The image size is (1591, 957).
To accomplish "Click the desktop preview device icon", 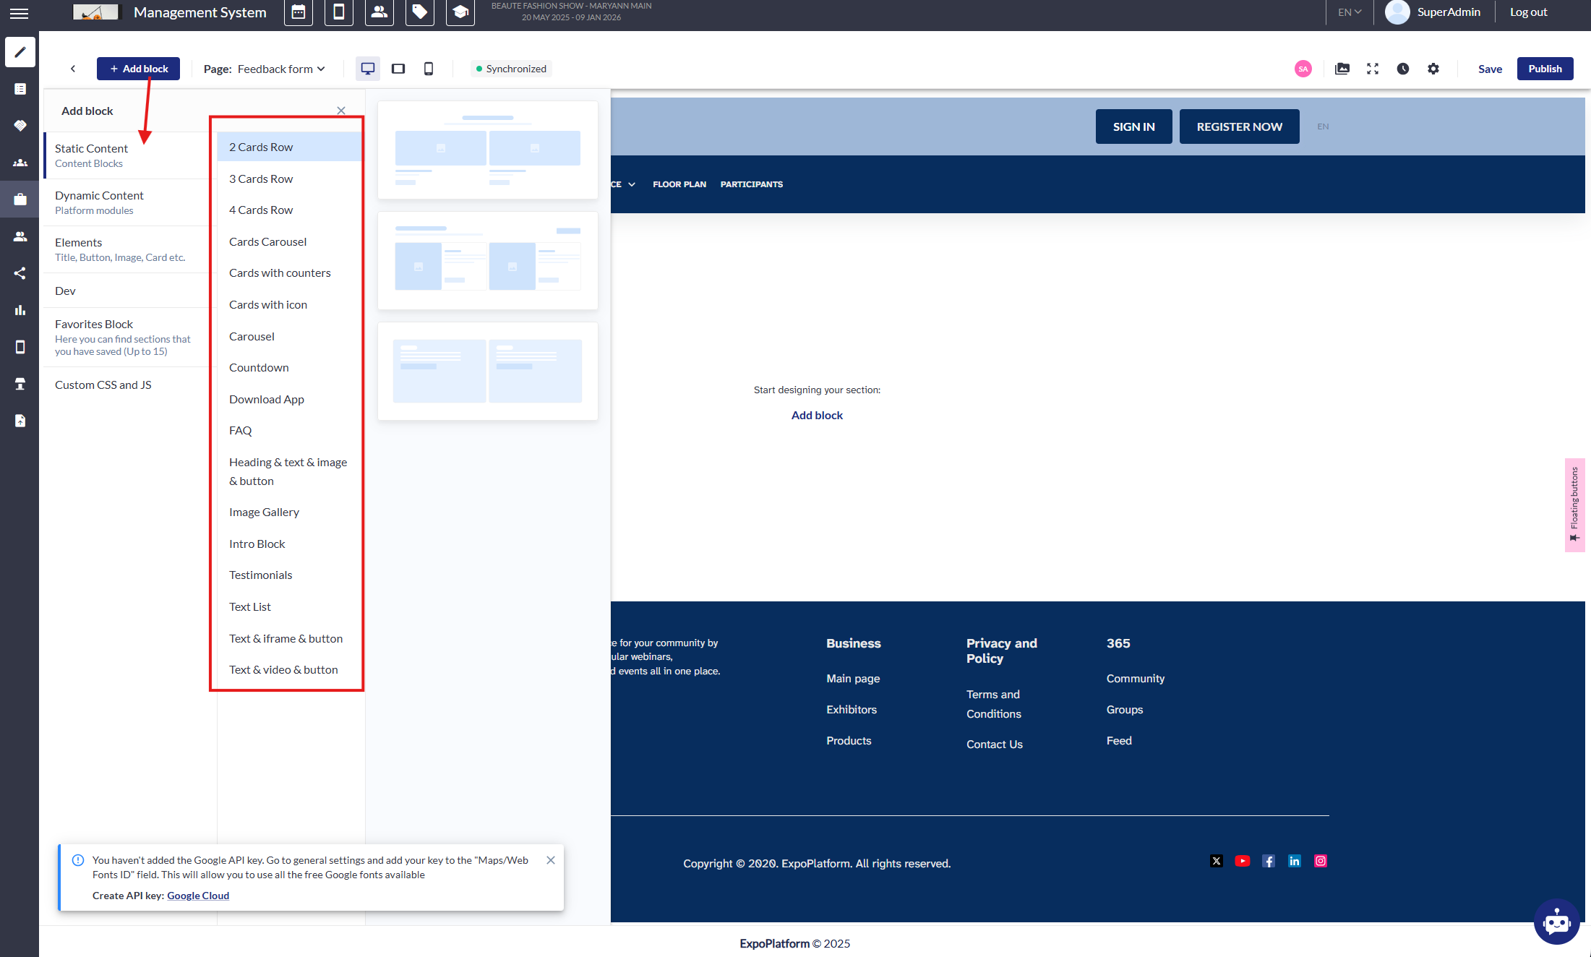I will (x=368, y=69).
